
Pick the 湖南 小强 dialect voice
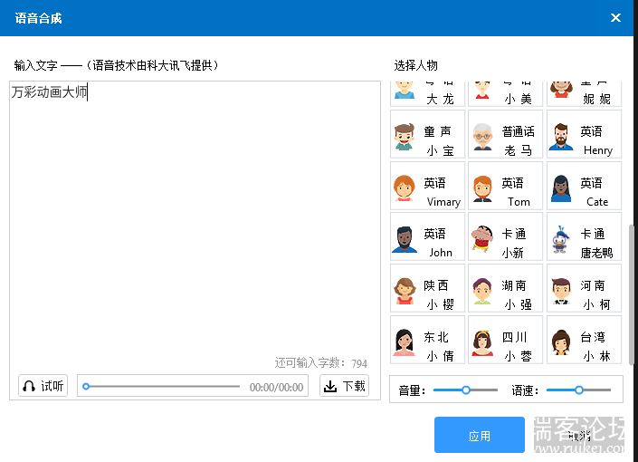pyautogui.click(x=505, y=288)
